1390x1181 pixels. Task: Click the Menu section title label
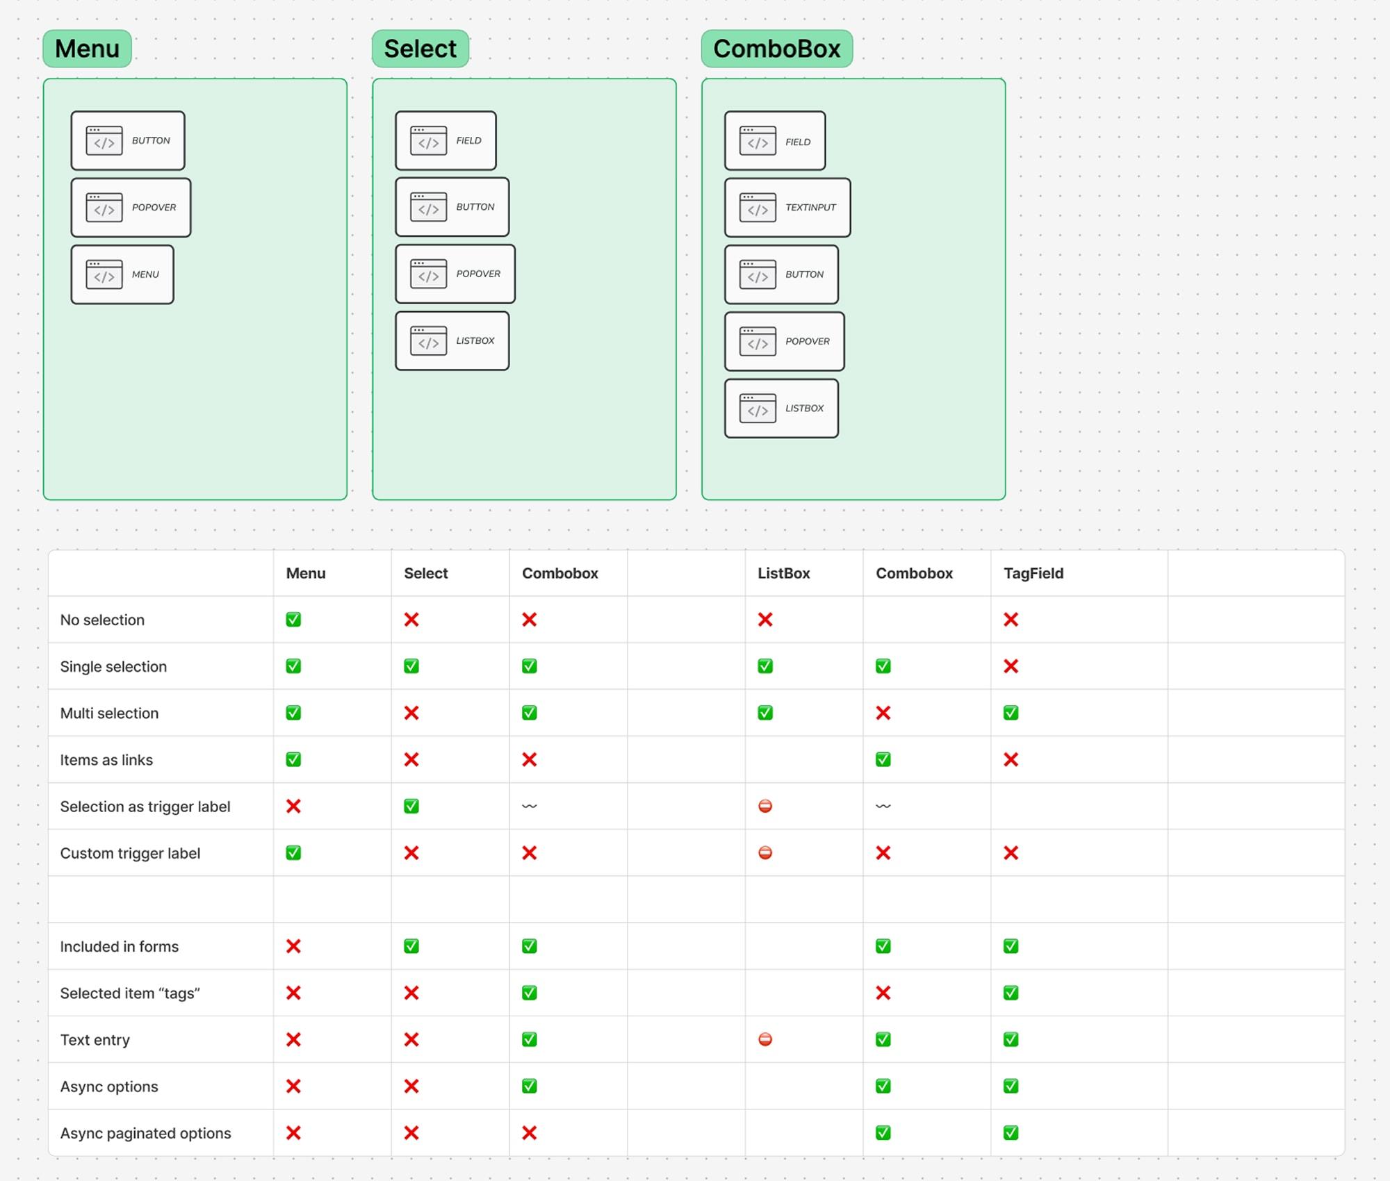88,49
